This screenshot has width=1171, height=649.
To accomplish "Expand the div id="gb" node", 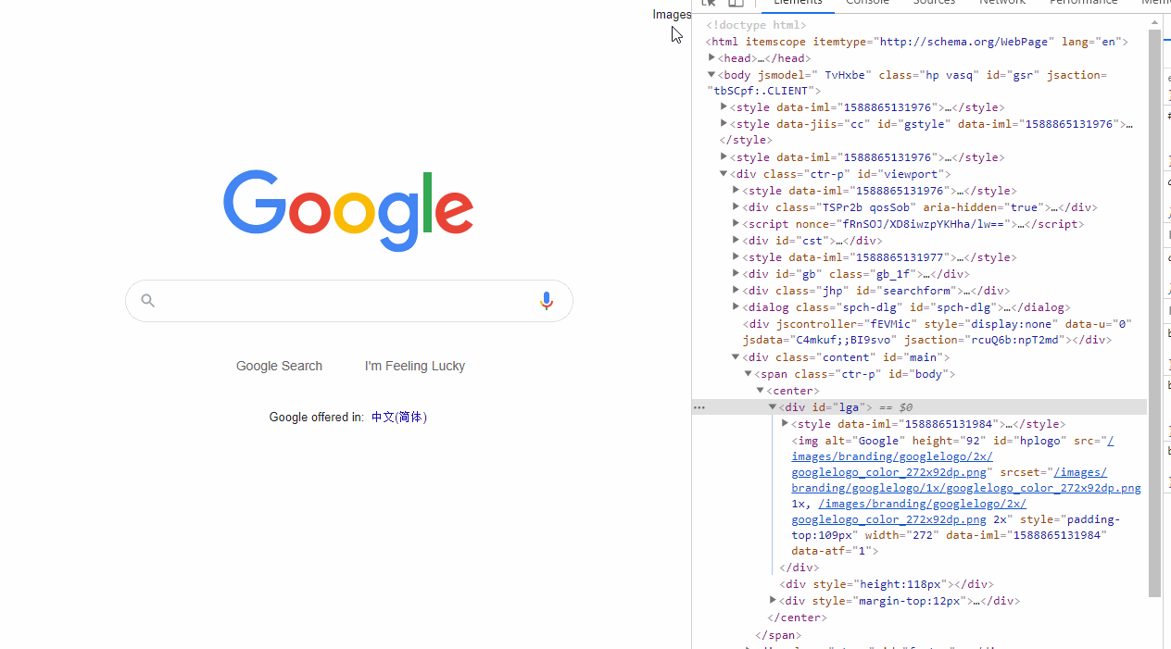I will [x=736, y=273].
